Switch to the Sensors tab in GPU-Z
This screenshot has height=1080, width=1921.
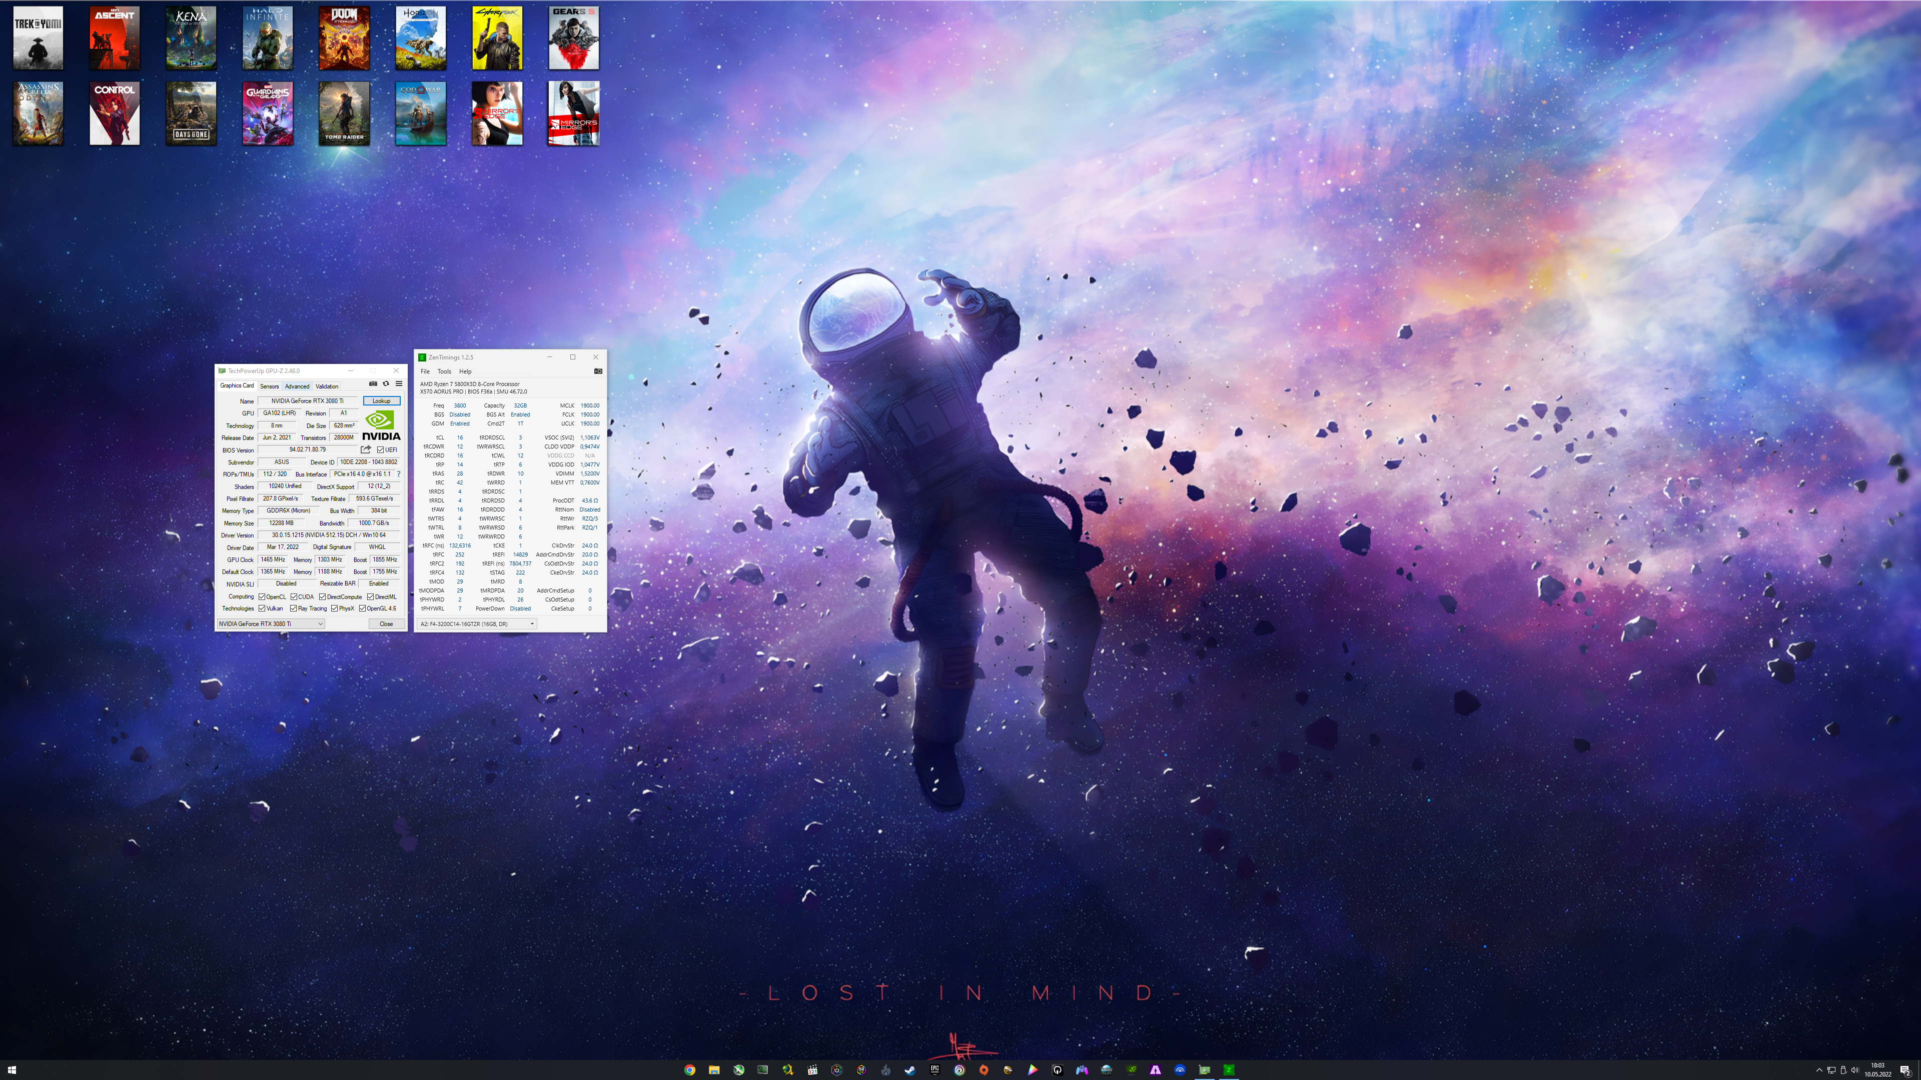[x=269, y=386]
